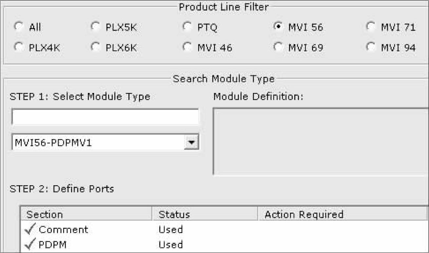Select MVI 56 product line

pyautogui.click(x=278, y=27)
